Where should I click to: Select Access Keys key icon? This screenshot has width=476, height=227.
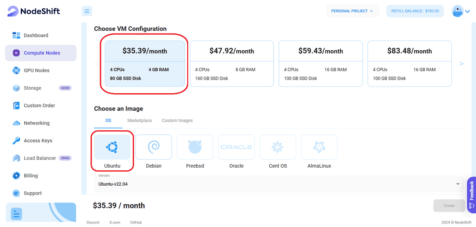click(x=16, y=141)
